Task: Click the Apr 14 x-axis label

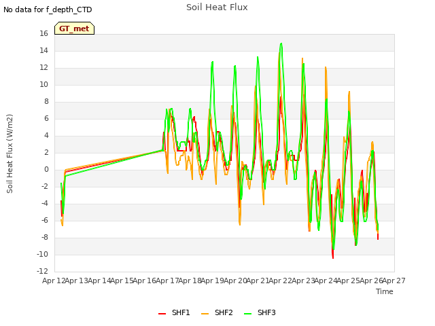Action: click(99, 280)
